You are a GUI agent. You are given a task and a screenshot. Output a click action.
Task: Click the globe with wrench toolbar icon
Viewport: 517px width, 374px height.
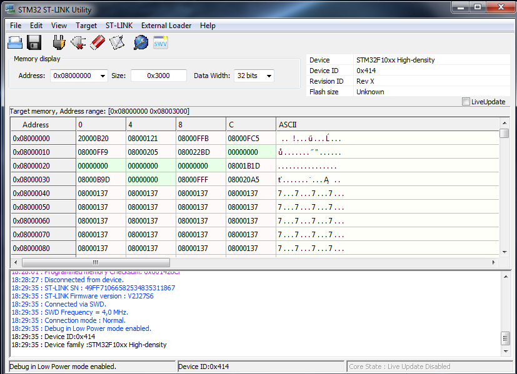coord(141,43)
